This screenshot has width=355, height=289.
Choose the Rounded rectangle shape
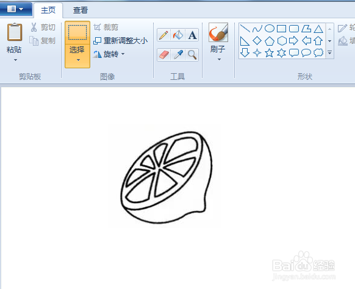[x=294, y=29]
